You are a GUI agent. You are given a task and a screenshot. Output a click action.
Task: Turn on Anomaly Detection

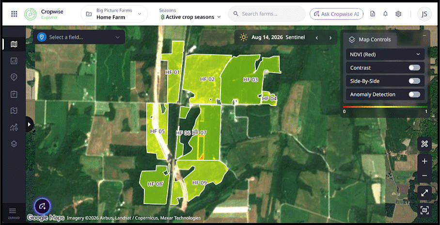pyautogui.click(x=414, y=95)
